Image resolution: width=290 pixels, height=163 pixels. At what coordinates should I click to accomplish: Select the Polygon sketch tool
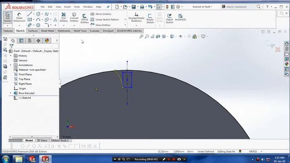click(38, 25)
